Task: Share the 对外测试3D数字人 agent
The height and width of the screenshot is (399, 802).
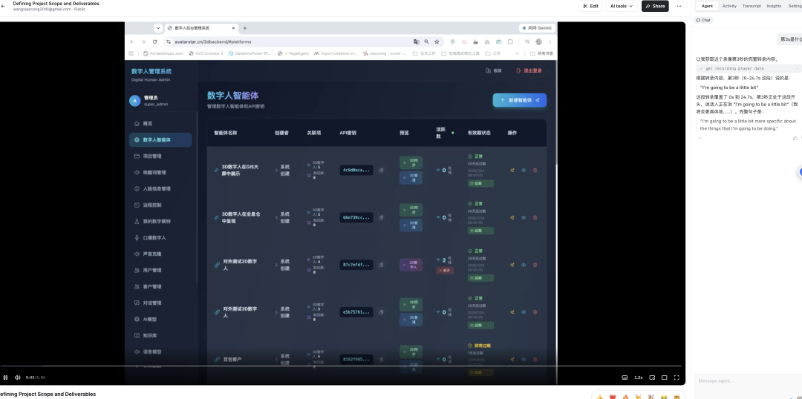Action: (x=512, y=312)
